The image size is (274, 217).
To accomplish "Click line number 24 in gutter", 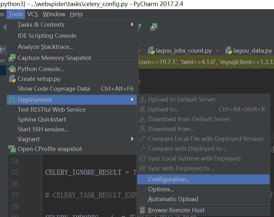I will point(15,161).
